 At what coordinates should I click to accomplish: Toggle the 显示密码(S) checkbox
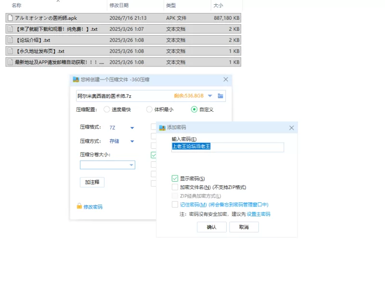[x=175, y=178]
